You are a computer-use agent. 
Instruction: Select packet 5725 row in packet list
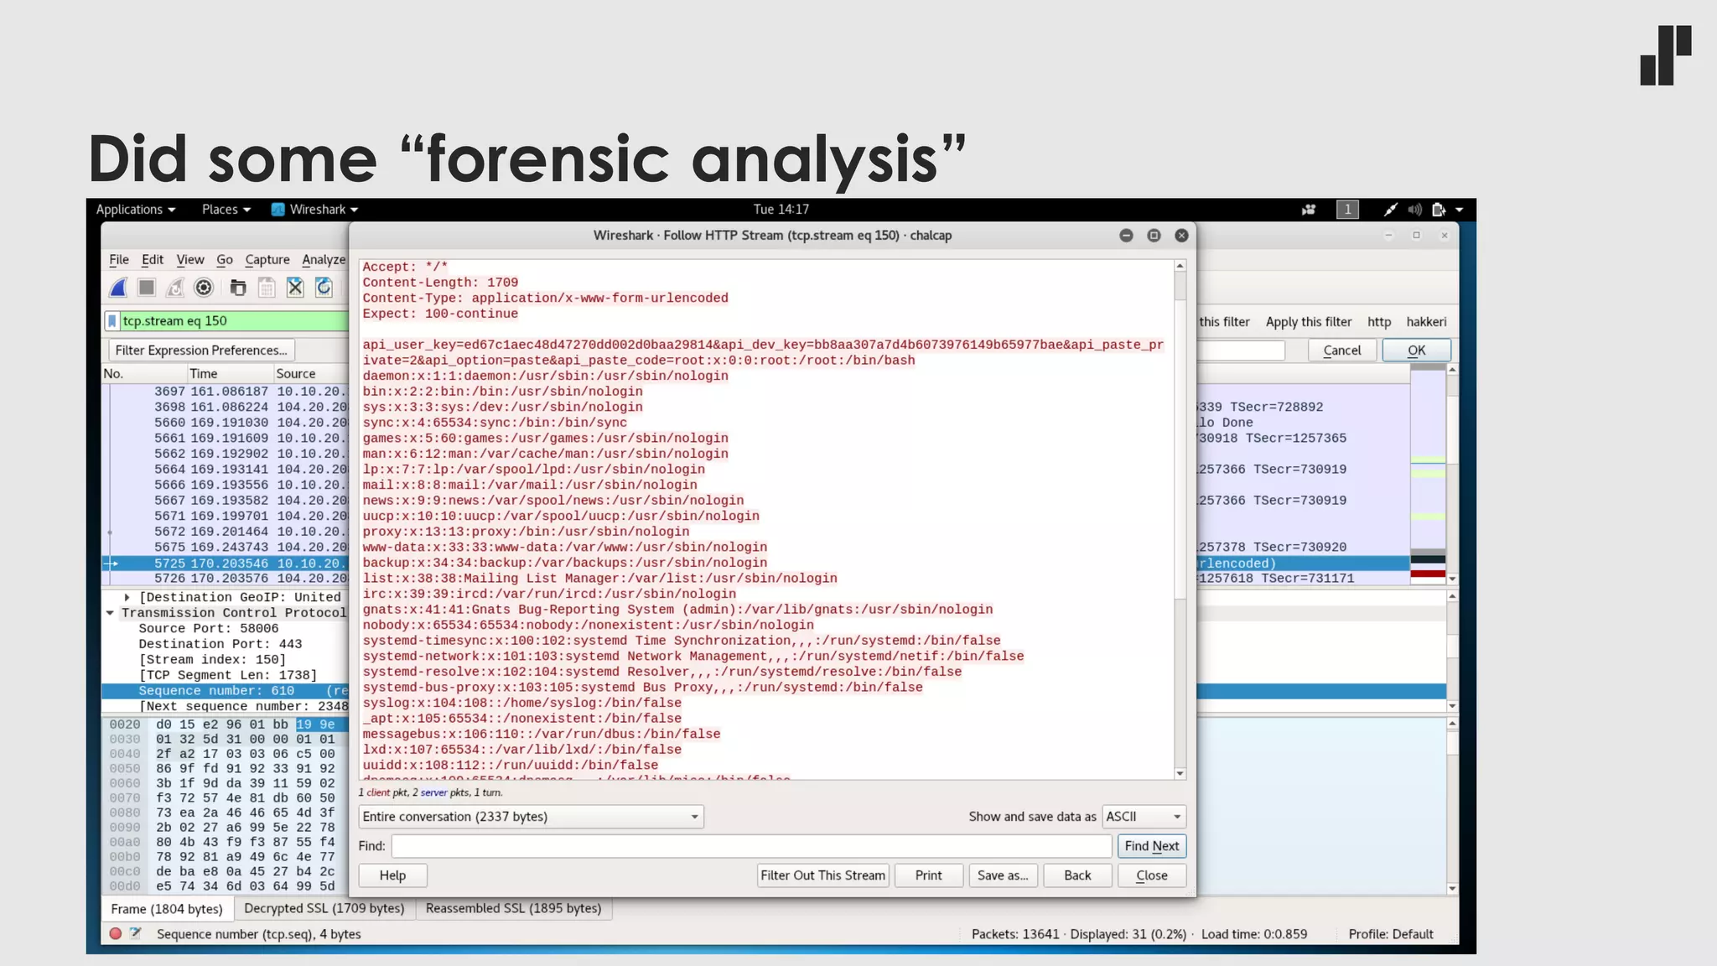click(x=225, y=563)
